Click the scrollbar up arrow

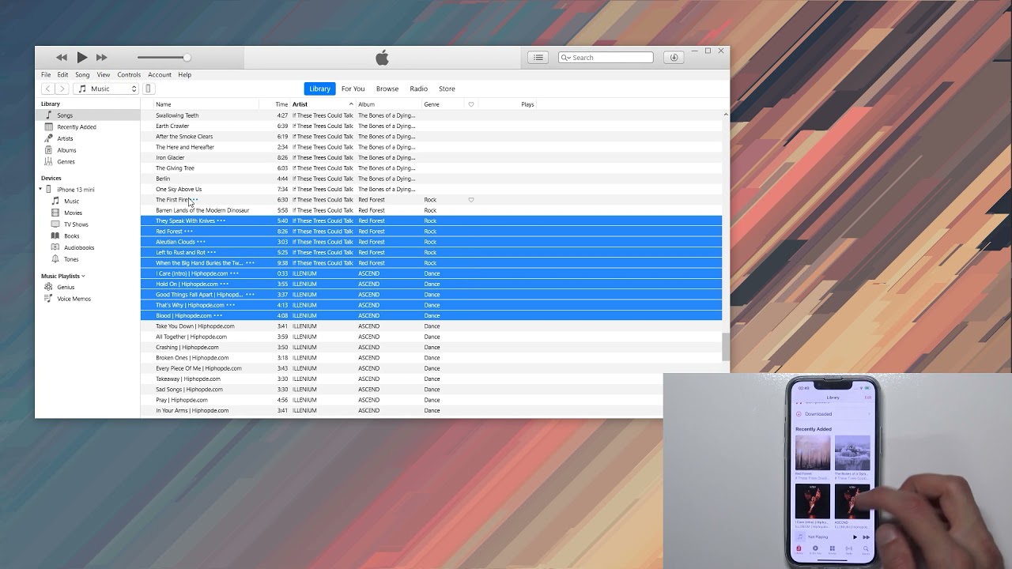pos(726,115)
